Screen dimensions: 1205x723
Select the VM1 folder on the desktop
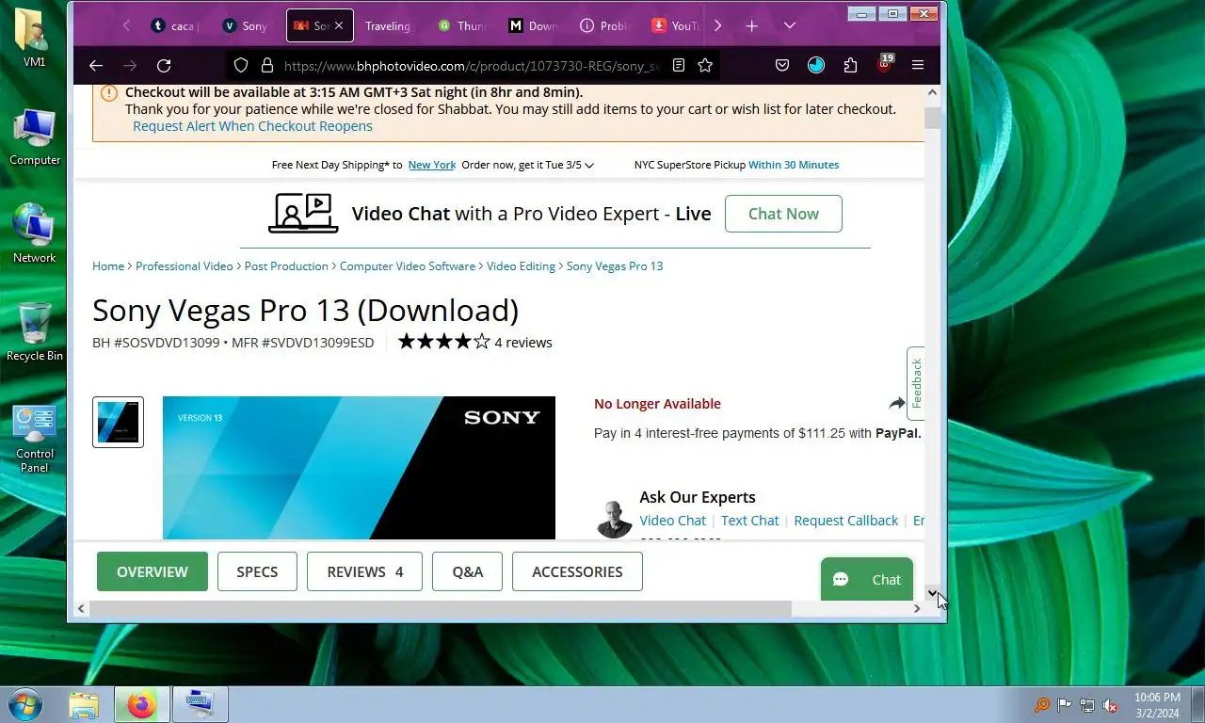point(35,38)
